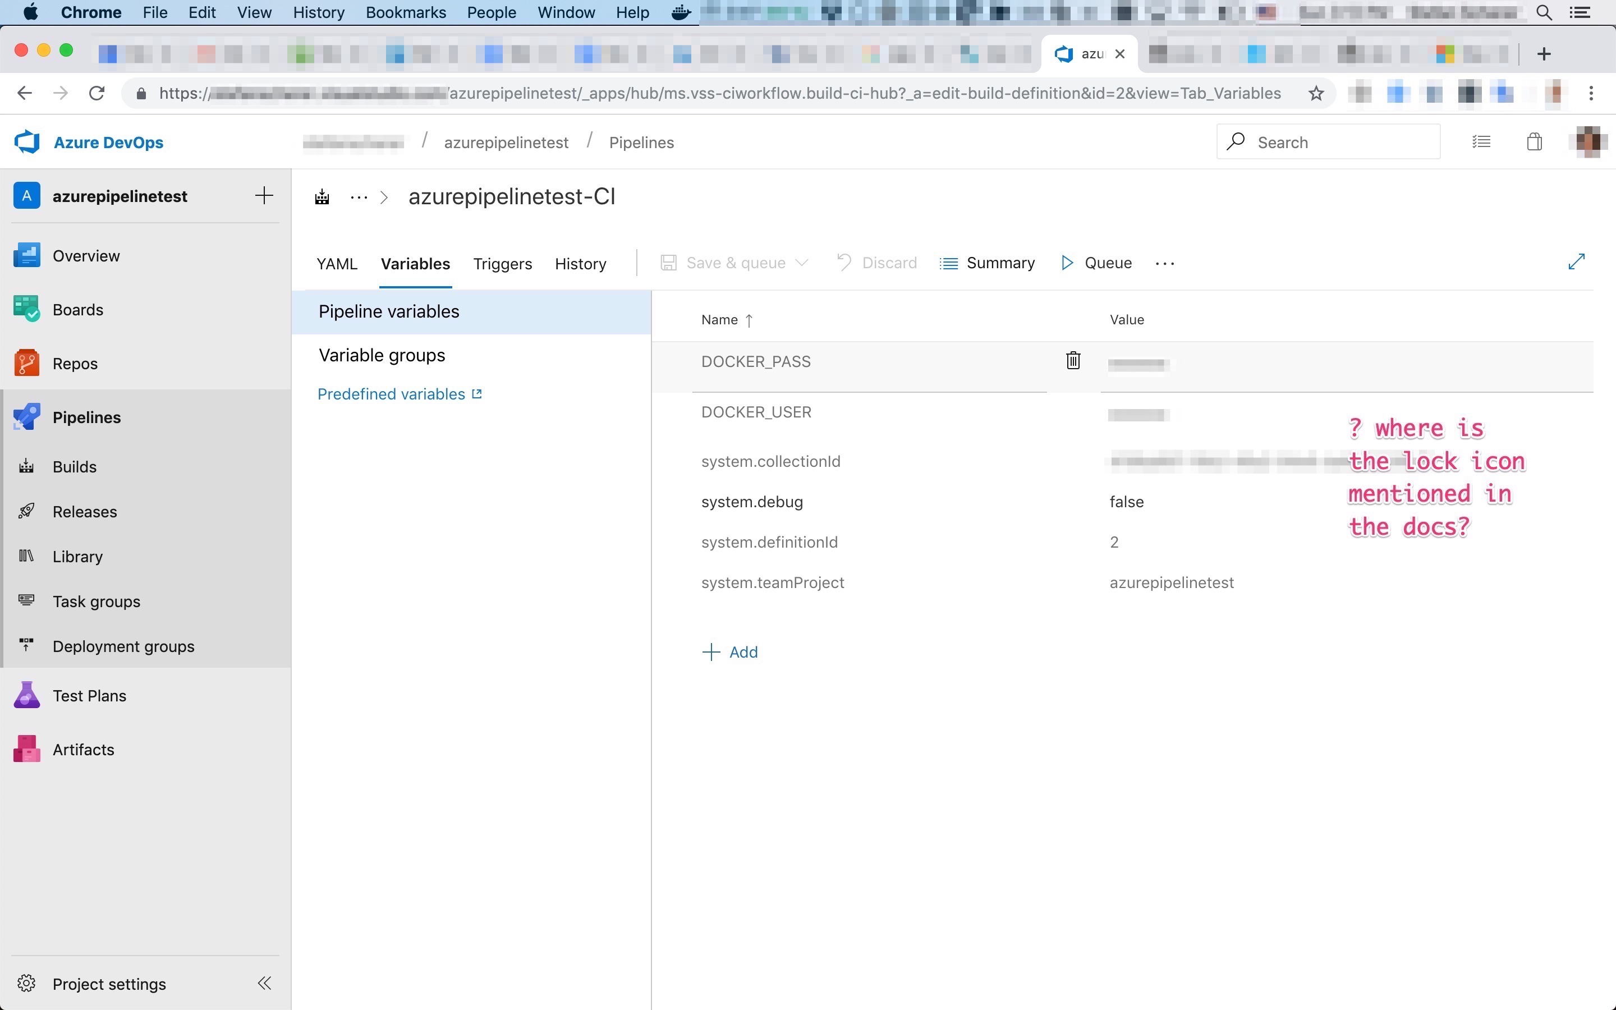Click the Azure DevOps logo icon
The height and width of the screenshot is (1010, 1616).
point(27,143)
